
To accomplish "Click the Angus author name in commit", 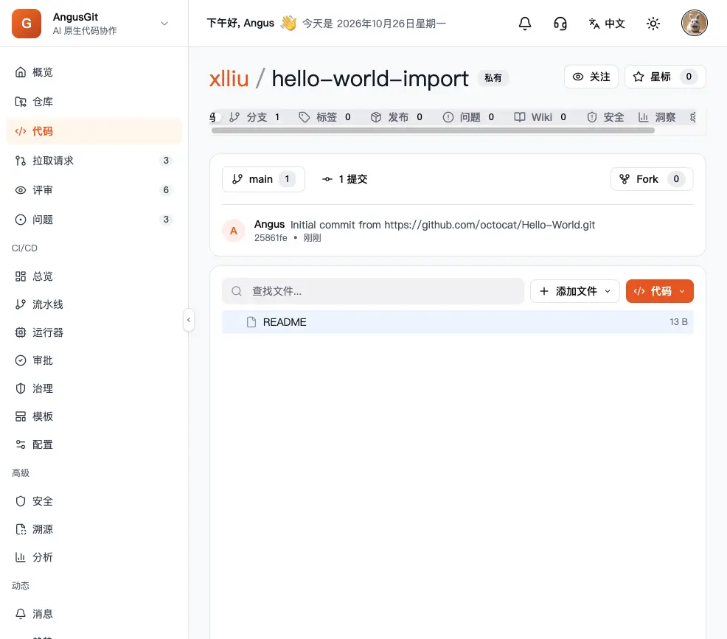I will click(269, 224).
